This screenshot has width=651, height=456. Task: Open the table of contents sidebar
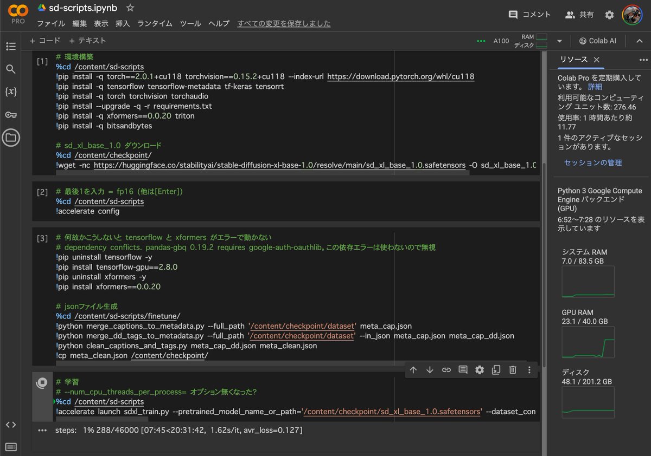point(10,47)
